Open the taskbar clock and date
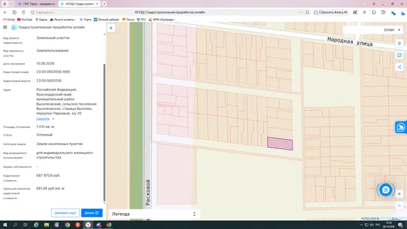 (389, 225)
